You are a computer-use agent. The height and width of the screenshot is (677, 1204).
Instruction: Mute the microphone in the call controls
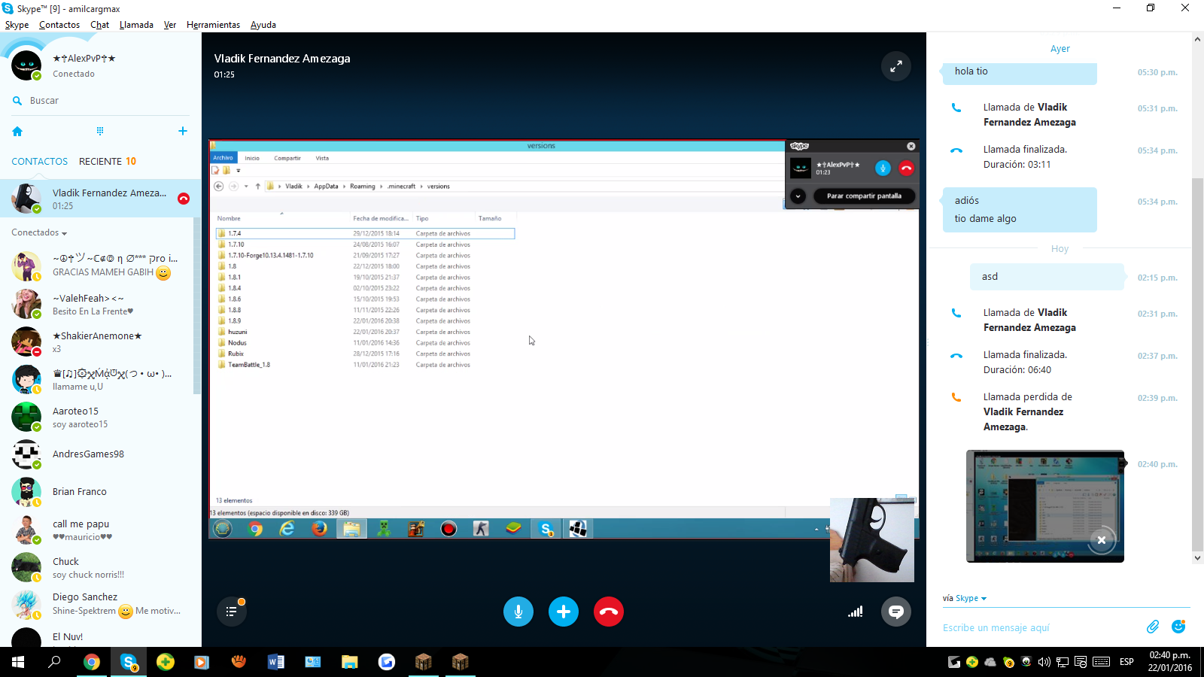coord(518,612)
